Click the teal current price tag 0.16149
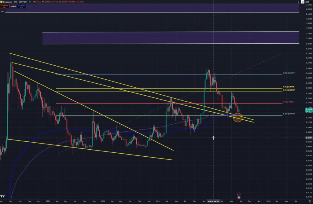Image resolution: width=313 pixels, height=204 pixels. pyautogui.click(x=309, y=110)
